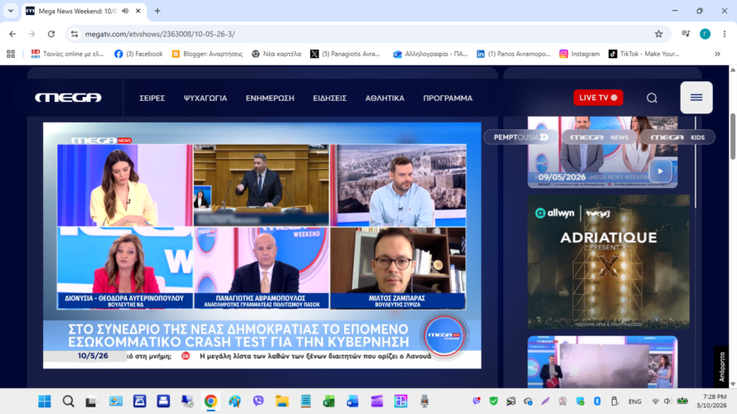Open File Explorer from the taskbar

pos(282,402)
